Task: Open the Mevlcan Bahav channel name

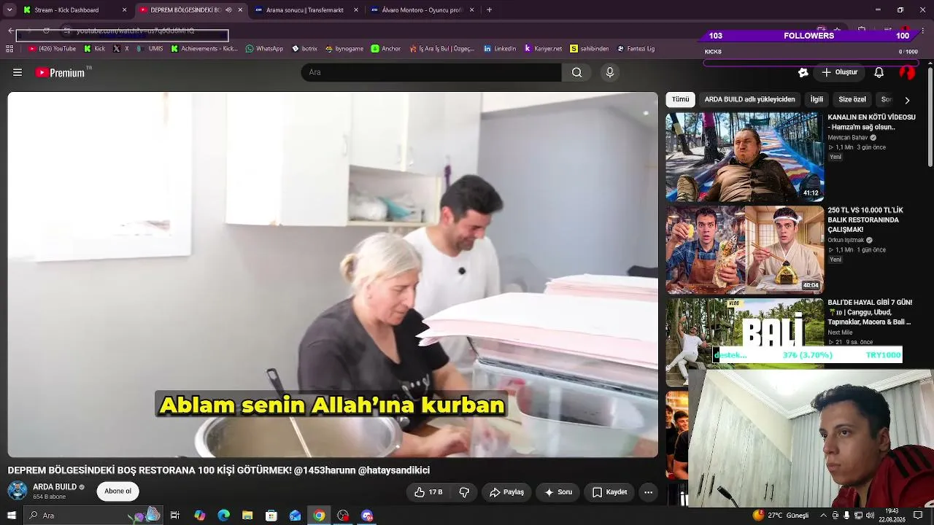Action: pos(848,138)
